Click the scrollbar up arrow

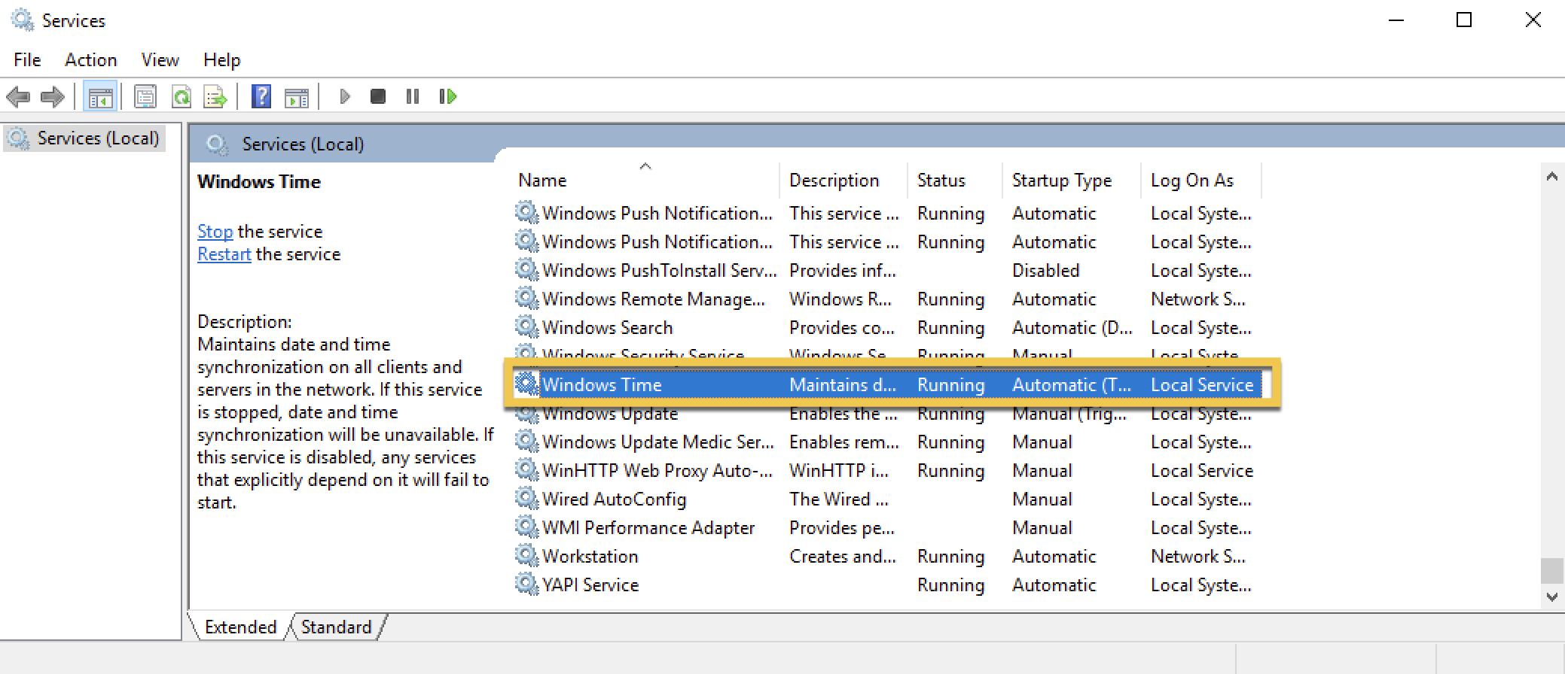(x=1551, y=177)
